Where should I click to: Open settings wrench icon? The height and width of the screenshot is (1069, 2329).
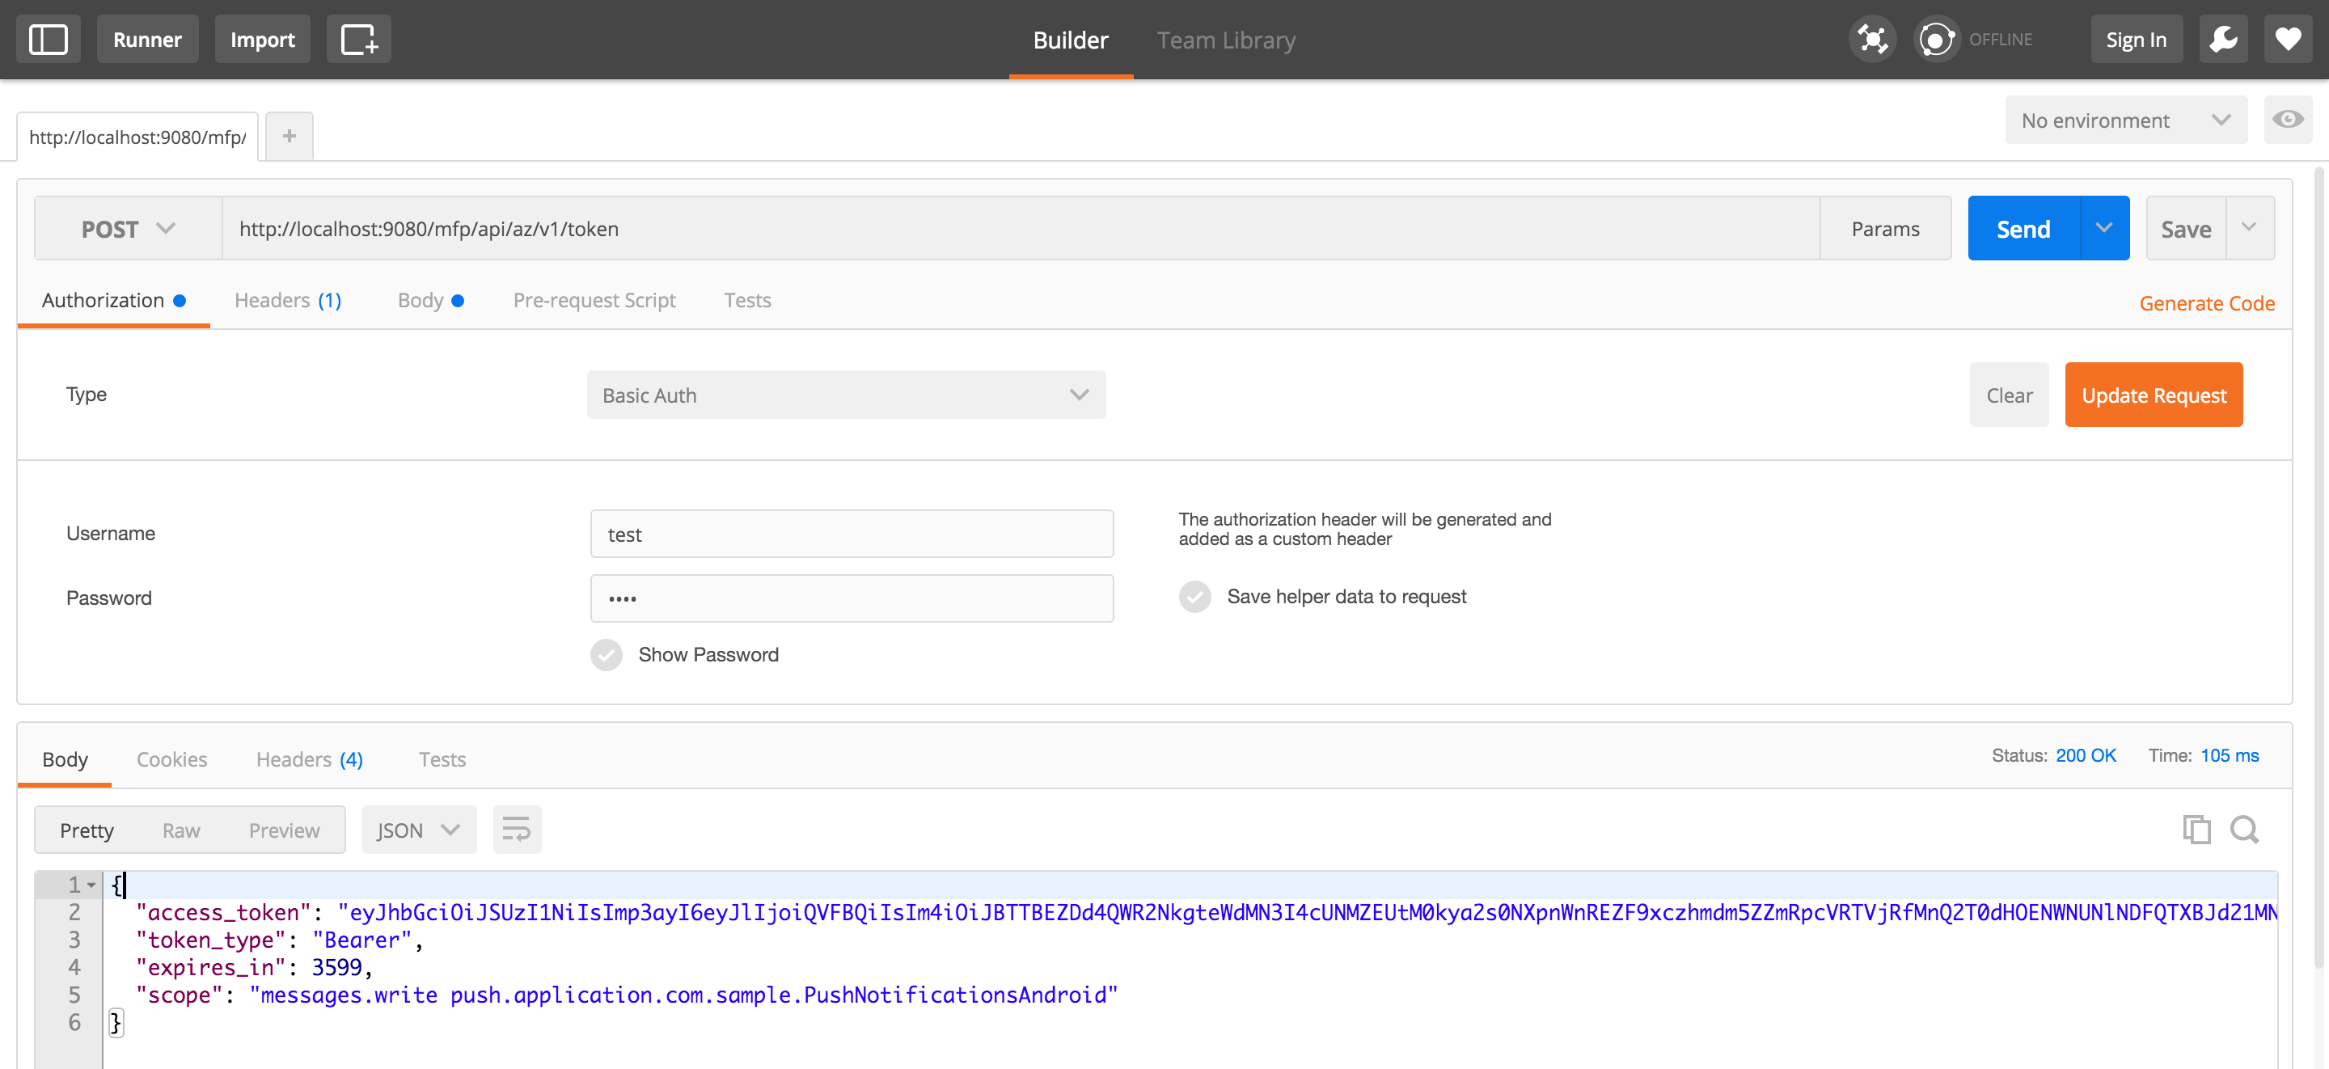coord(2223,39)
